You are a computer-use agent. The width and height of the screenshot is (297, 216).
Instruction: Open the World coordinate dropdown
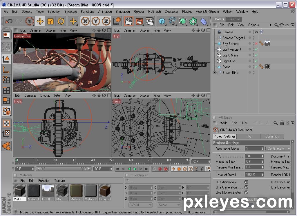[x=140, y=205]
